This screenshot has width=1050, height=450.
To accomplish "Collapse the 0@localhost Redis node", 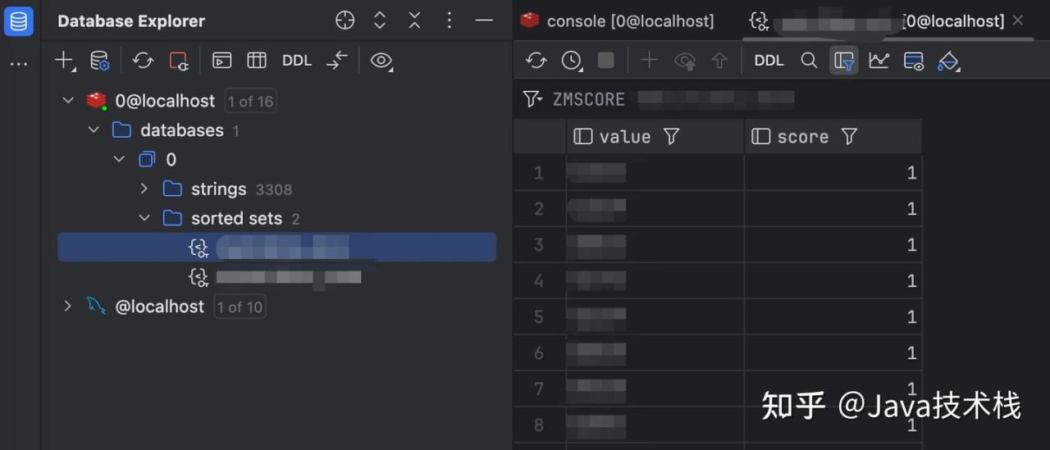I will [68, 101].
